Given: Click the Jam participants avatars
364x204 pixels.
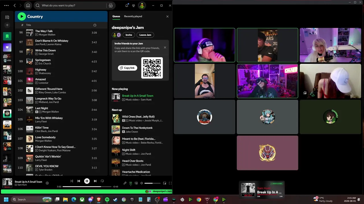Looking at the screenshot, I should 117,35.
